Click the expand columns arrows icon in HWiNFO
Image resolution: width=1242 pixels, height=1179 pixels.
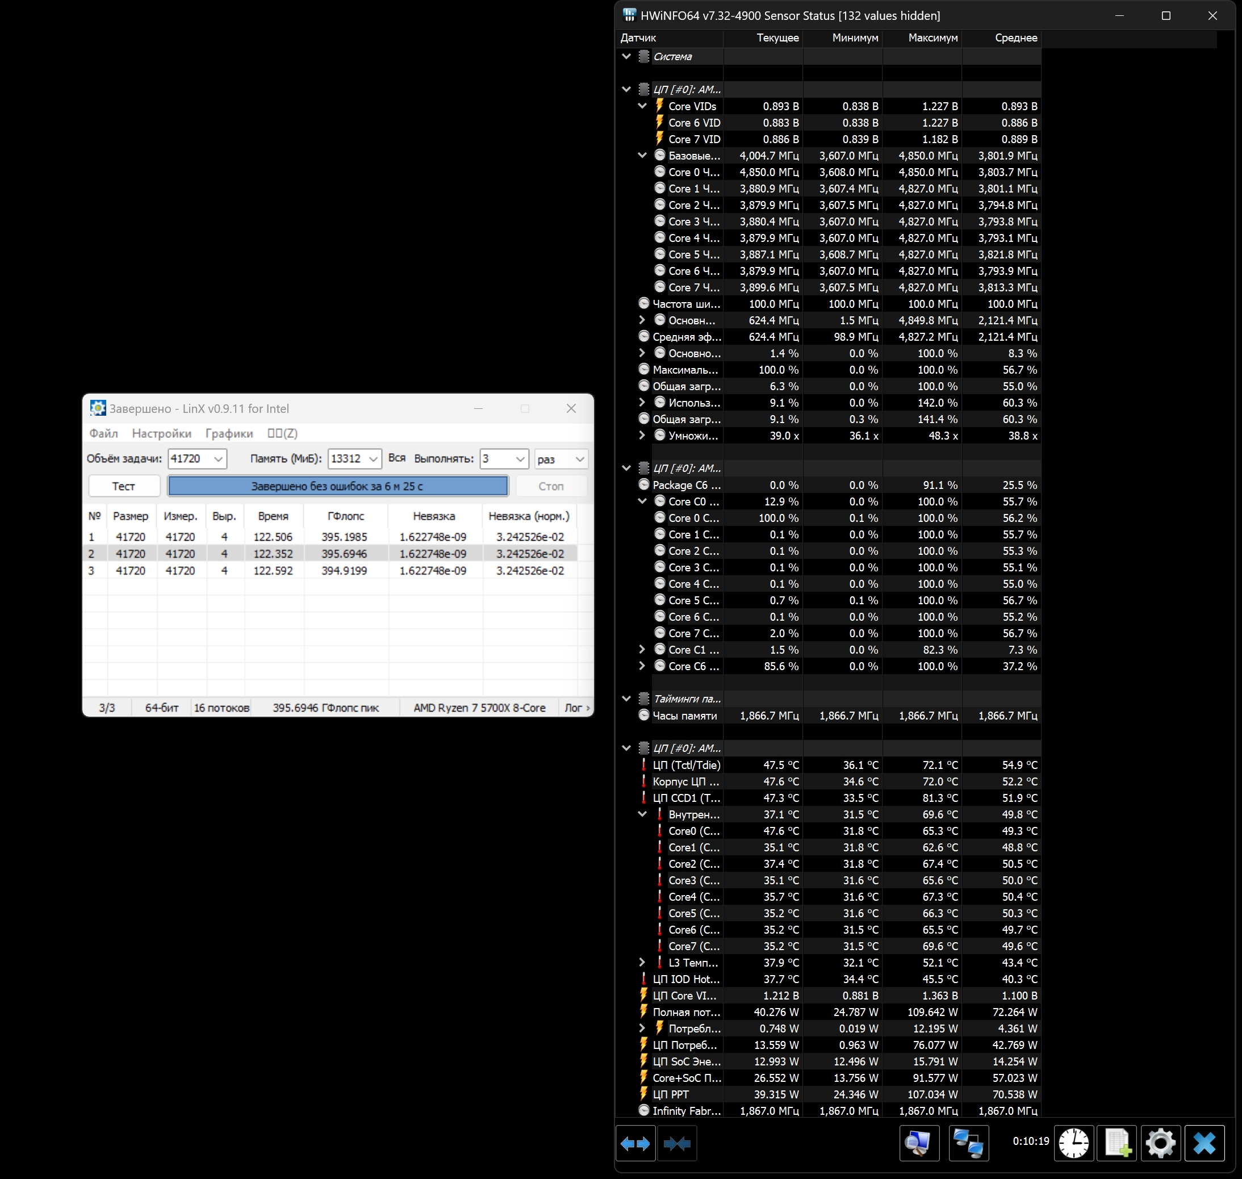pos(635,1143)
